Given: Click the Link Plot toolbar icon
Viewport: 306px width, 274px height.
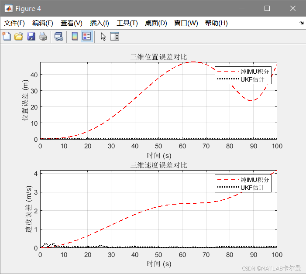Looking at the screenshot, I should (59, 36).
